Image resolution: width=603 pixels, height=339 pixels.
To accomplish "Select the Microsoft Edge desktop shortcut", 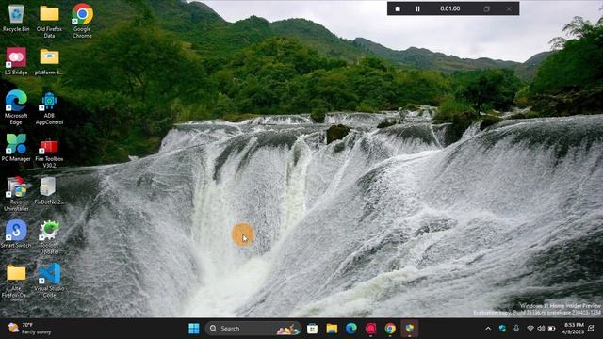I will (16, 107).
